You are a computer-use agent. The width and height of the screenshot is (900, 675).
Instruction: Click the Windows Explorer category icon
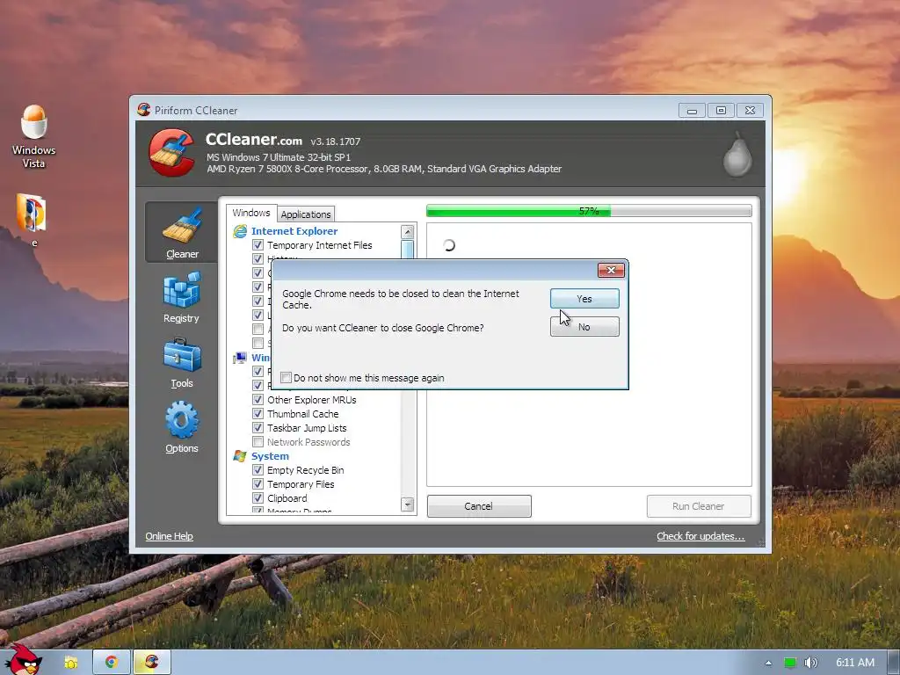(x=240, y=358)
